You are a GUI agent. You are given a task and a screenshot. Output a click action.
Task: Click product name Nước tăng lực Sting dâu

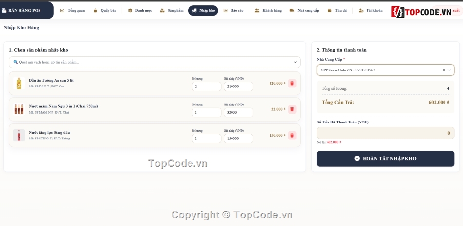click(49, 132)
